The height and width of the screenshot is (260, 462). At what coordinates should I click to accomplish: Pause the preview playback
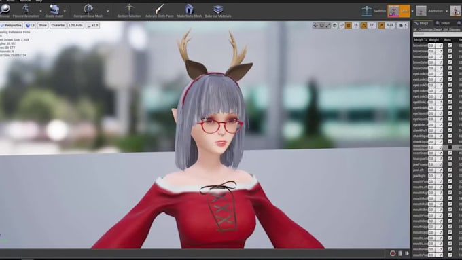click(400, 253)
